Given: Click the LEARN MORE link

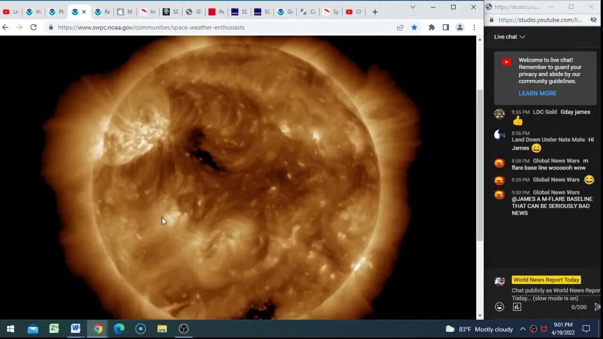Looking at the screenshot, I should coord(538,93).
